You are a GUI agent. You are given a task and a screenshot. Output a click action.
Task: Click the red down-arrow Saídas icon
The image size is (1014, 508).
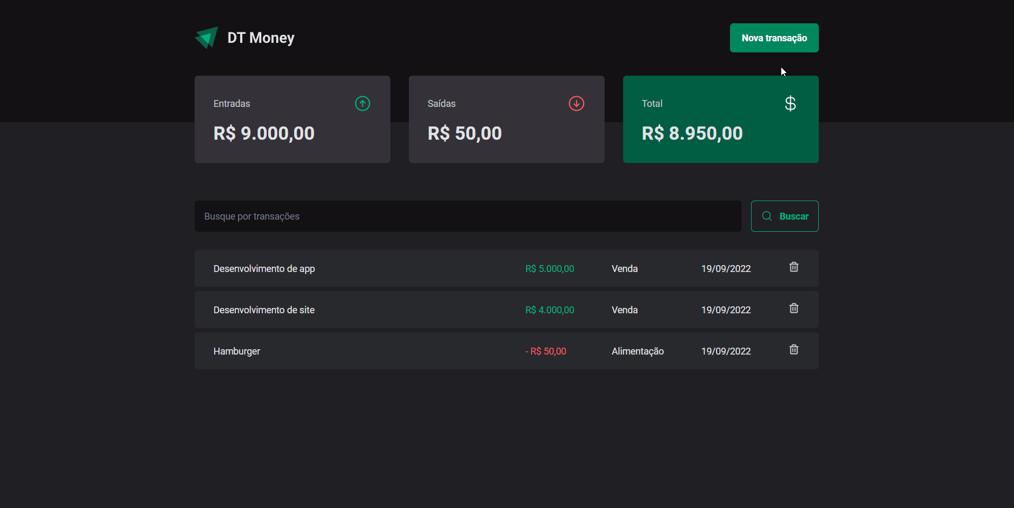576,103
